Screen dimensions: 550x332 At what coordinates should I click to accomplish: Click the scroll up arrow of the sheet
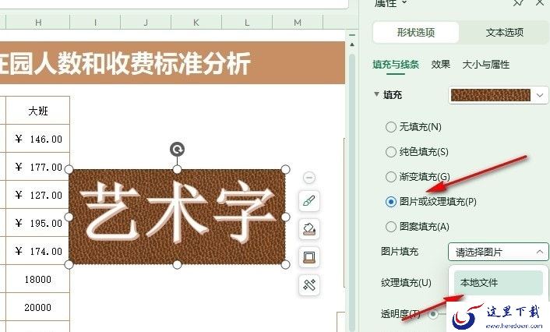pyautogui.click(x=352, y=44)
